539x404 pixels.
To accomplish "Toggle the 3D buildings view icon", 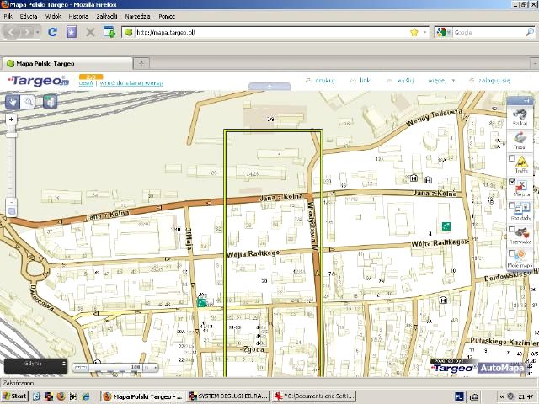I will (51, 102).
